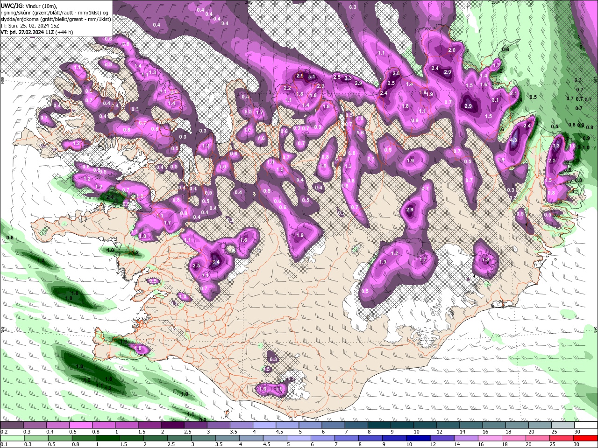Click the light pink rain legend swatch between 16 and 18
This screenshot has height=448, width=598.
[490, 438]
